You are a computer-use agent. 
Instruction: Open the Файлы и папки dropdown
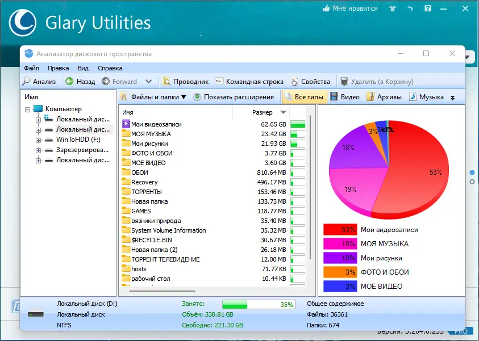pyautogui.click(x=153, y=97)
